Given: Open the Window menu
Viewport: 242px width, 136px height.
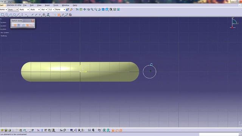Looking at the screenshot, I should click(x=65, y=5).
